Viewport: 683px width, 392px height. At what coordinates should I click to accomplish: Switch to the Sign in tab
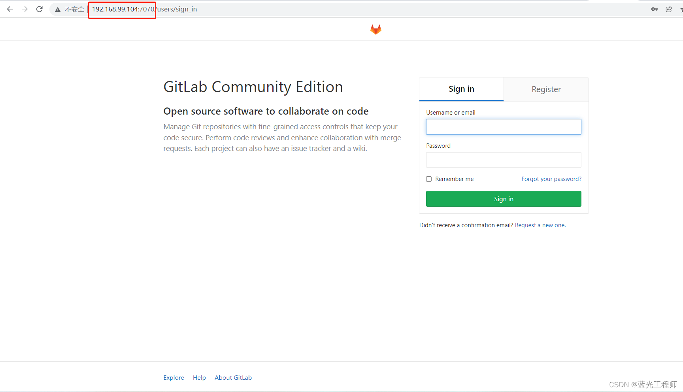[x=461, y=89]
